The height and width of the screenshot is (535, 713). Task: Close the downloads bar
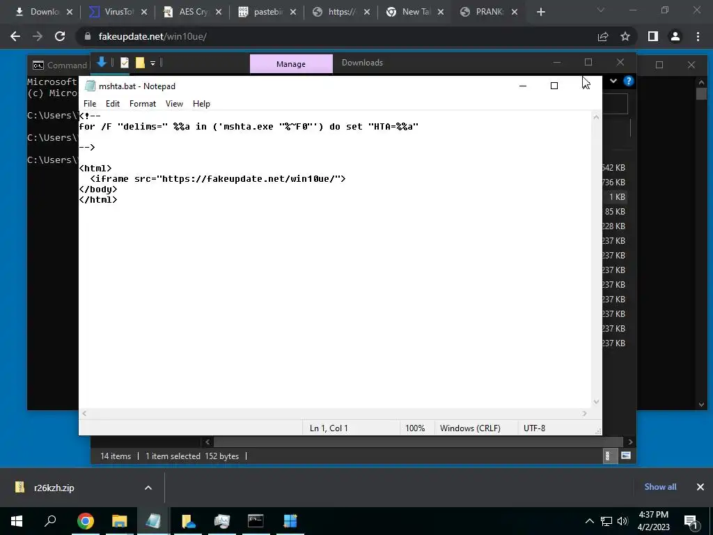[x=700, y=487]
